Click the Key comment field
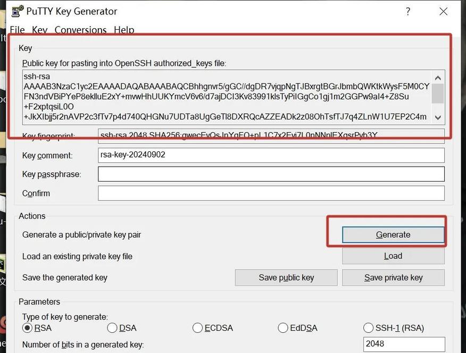Image resolution: width=466 pixels, height=353 pixels. tap(271, 155)
